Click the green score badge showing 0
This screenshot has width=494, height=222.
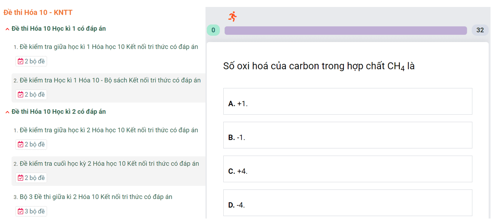point(213,30)
